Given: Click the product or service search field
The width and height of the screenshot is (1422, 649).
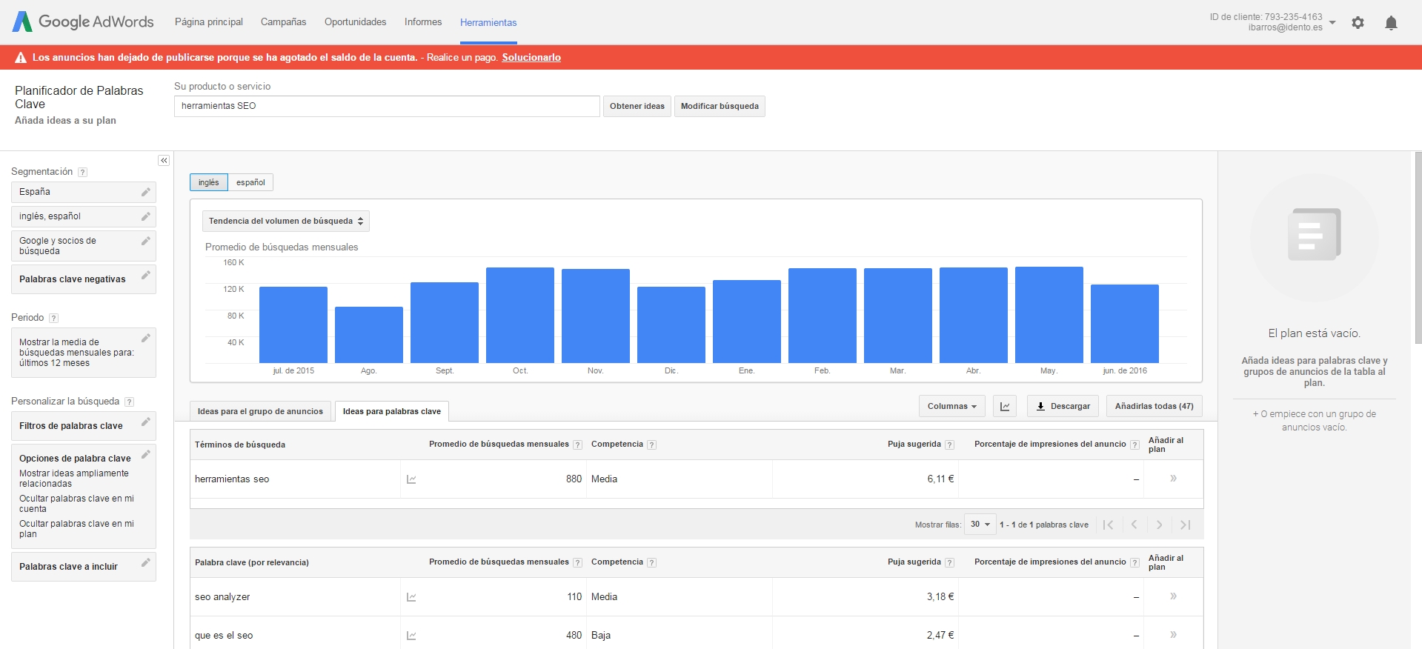Looking at the screenshot, I should [x=387, y=106].
